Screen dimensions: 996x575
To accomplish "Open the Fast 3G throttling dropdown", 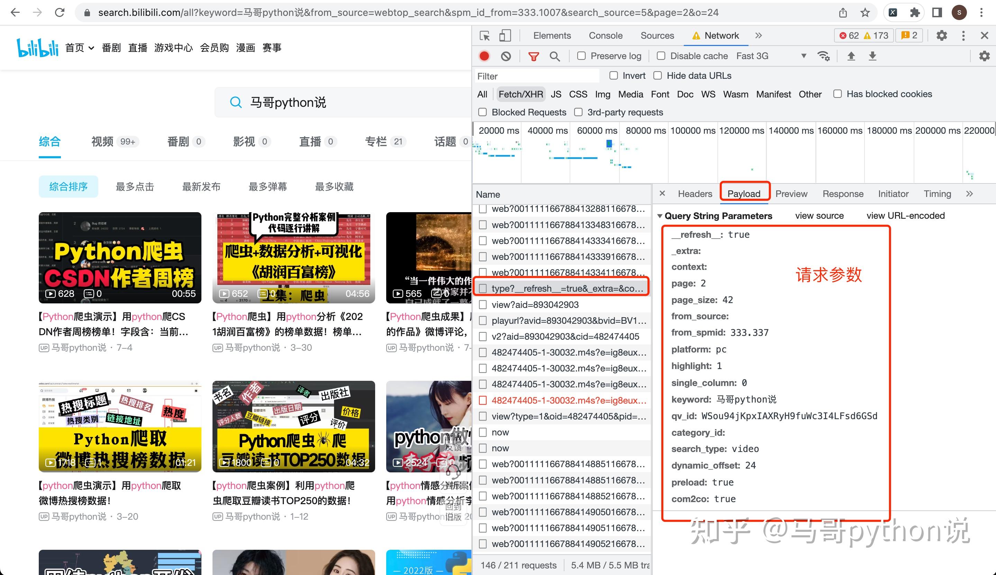I will (x=771, y=56).
